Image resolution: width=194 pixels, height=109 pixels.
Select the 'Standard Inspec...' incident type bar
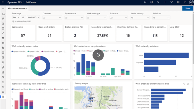point(168,90)
